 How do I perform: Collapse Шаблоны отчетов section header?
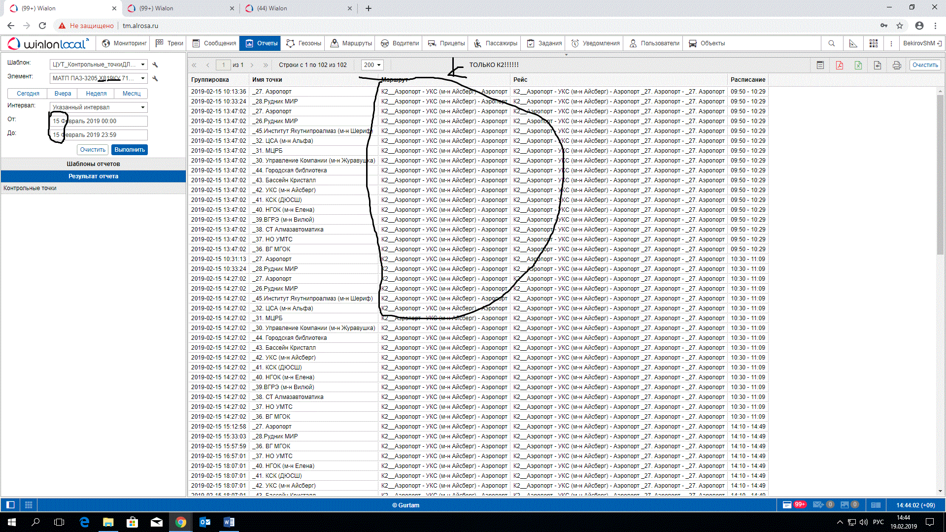pyautogui.click(x=93, y=164)
